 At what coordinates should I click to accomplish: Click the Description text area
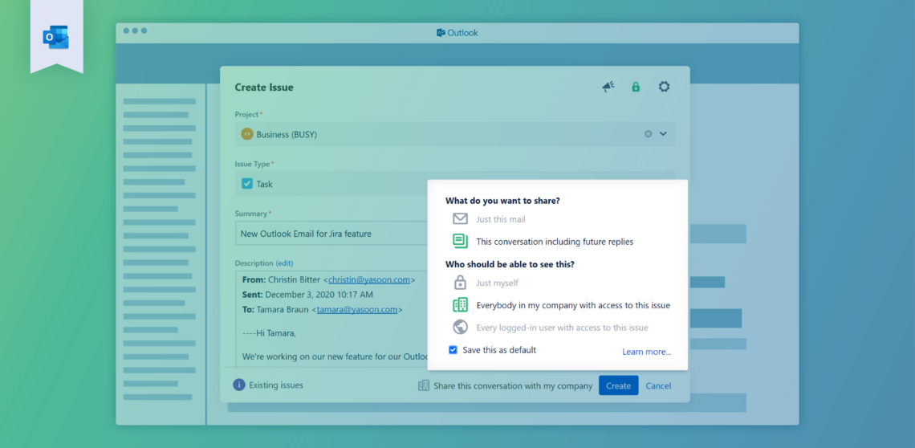point(331,318)
